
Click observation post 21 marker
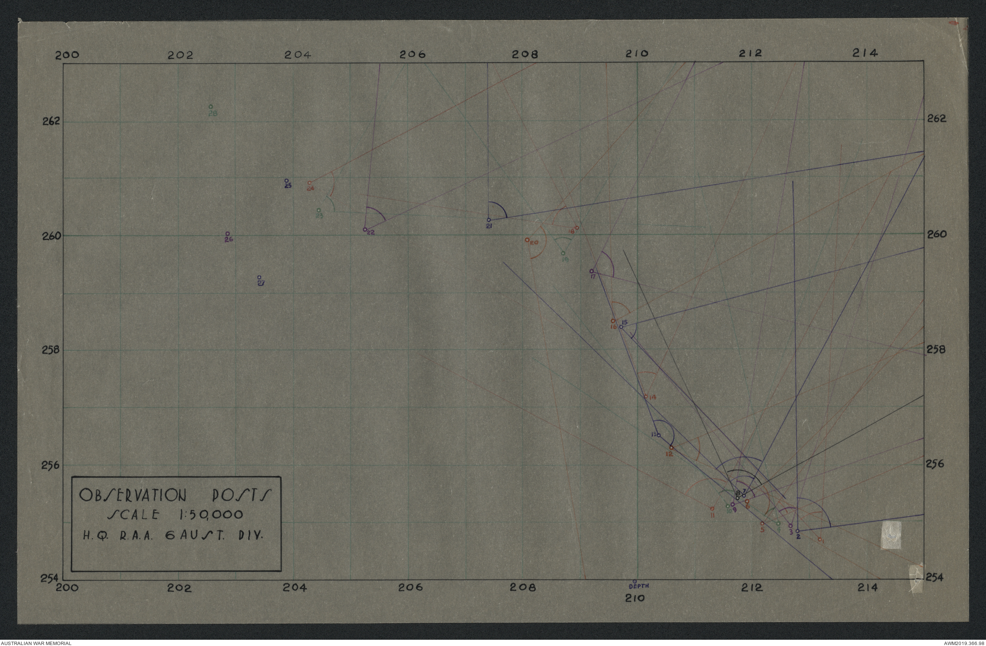coord(489,220)
